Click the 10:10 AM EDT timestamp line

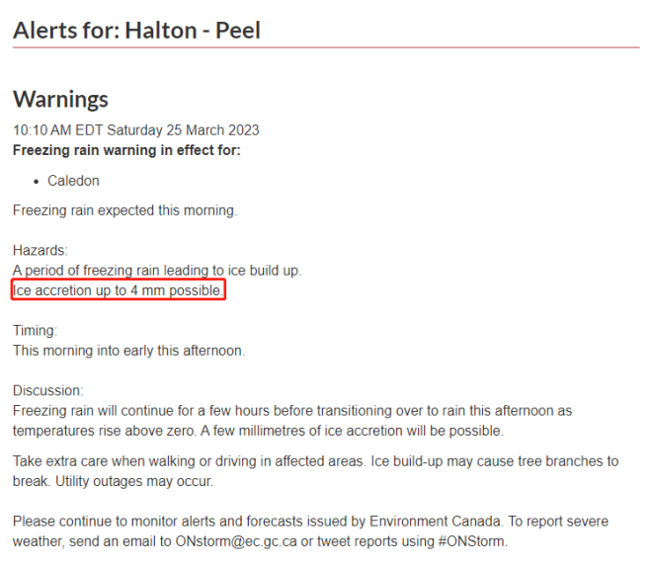click(x=136, y=130)
